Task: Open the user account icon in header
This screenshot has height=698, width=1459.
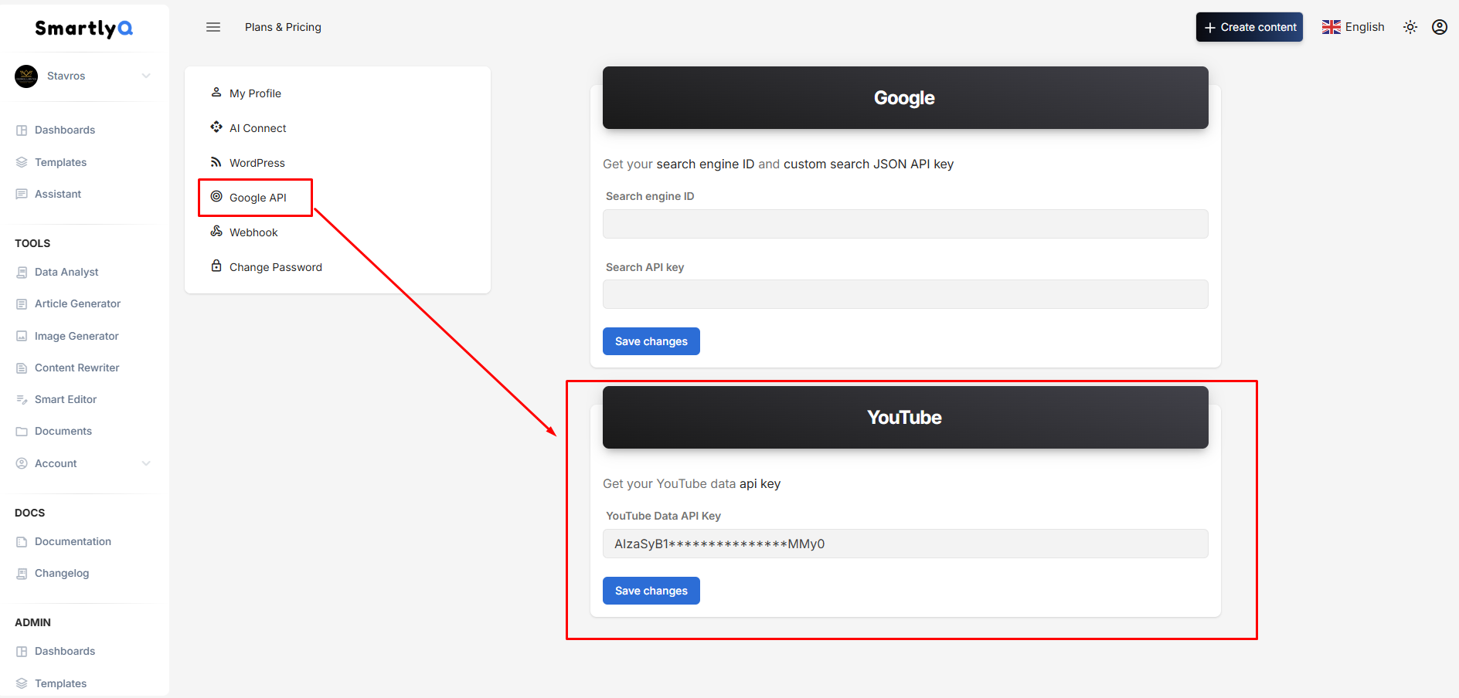Action: pyautogui.click(x=1440, y=27)
